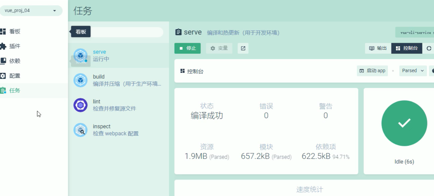Select the lint task row
The height and width of the screenshot is (196, 434).
(118, 105)
